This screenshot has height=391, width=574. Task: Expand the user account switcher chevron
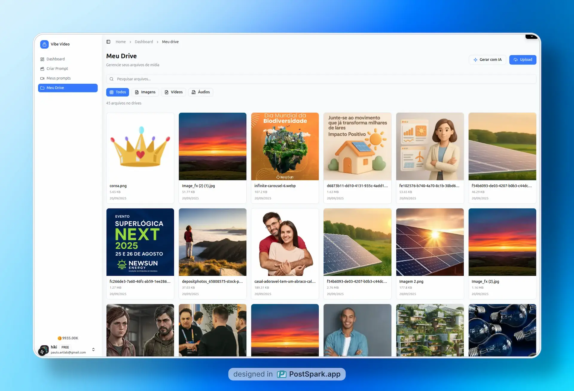pyautogui.click(x=93, y=349)
